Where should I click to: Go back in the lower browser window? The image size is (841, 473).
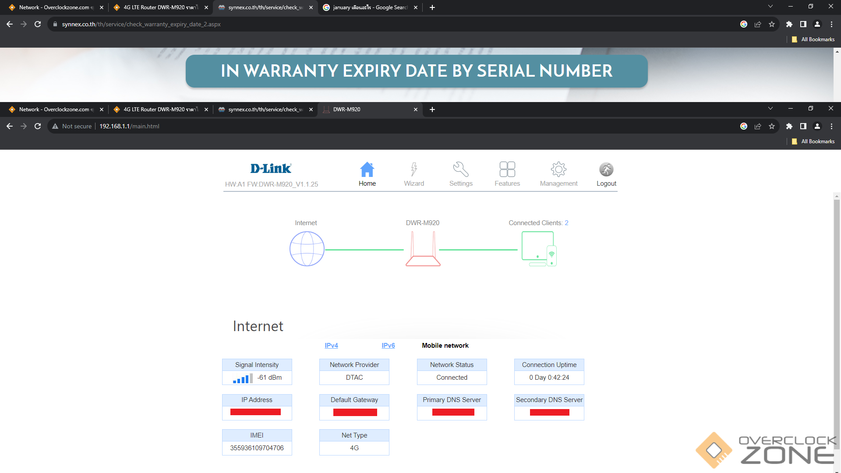[x=10, y=126]
